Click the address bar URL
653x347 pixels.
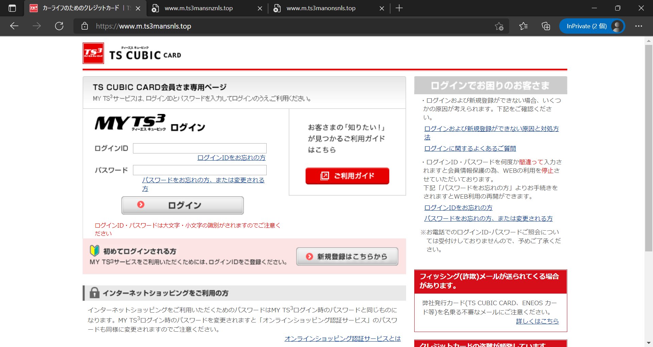click(x=143, y=26)
